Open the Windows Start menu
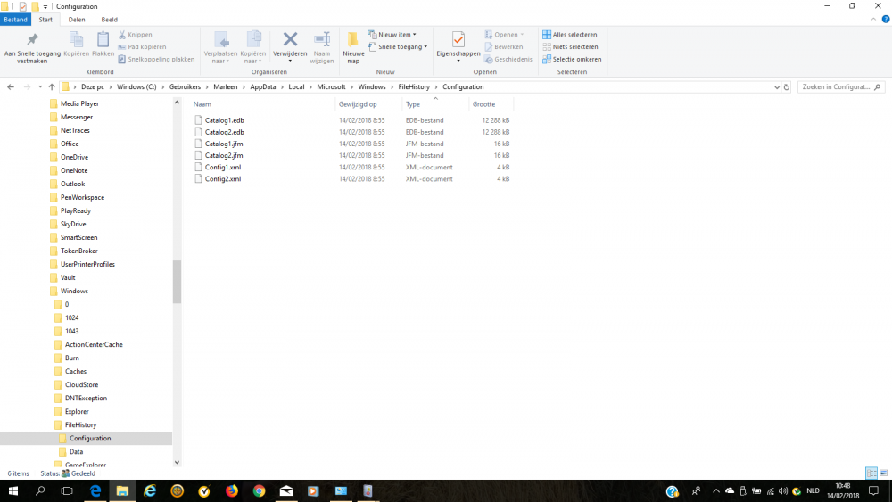 click(x=13, y=490)
